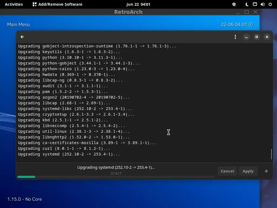277x208 pixels.
Task: Open the clock showing Jun 22 04:01
Action: pyautogui.click(x=138, y=4)
